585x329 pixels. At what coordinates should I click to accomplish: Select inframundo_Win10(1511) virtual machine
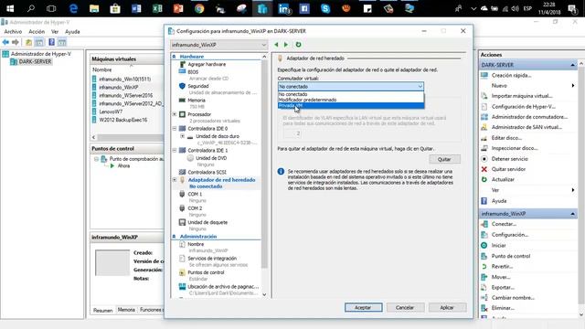[x=124, y=80]
